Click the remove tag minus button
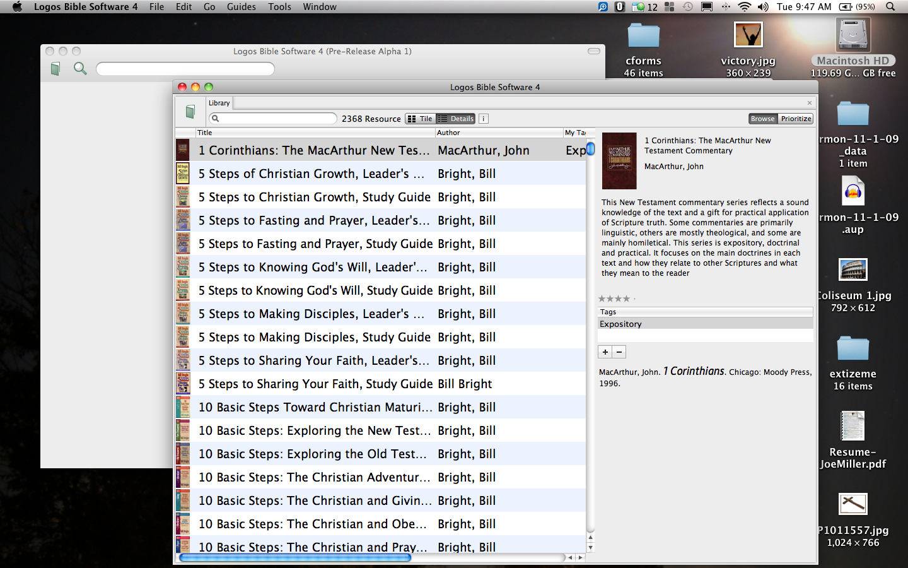Image resolution: width=908 pixels, height=568 pixels. tap(619, 352)
